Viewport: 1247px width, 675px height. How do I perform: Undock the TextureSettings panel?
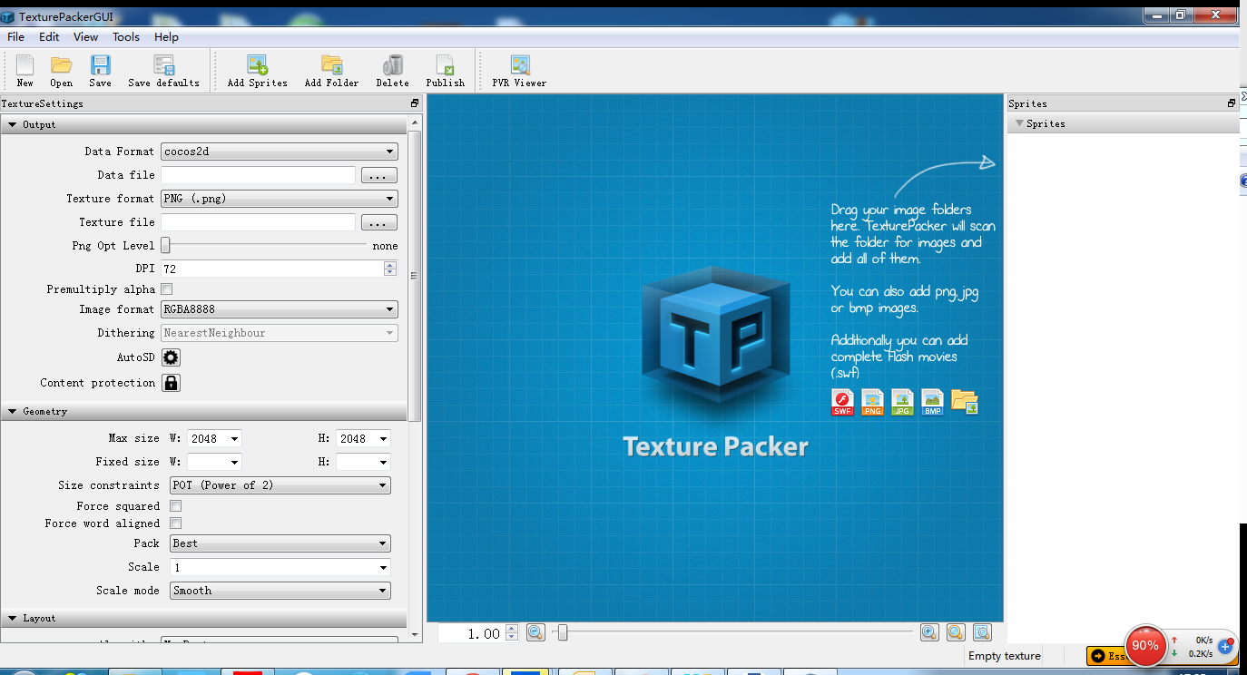415,103
